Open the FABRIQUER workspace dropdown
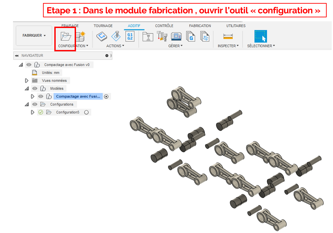The image size is (333, 233). (34, 35)
